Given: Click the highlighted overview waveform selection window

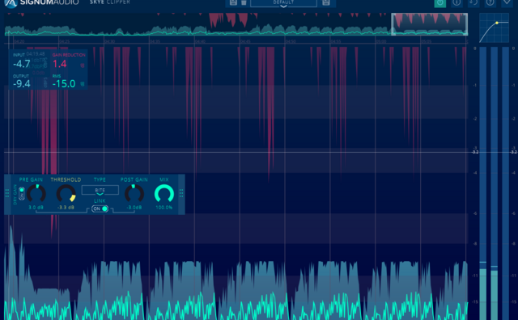Looking at the screenshot, I should (x=430, y=24).
